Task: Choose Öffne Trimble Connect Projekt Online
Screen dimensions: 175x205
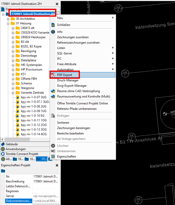Action: [x=83, y=103]
